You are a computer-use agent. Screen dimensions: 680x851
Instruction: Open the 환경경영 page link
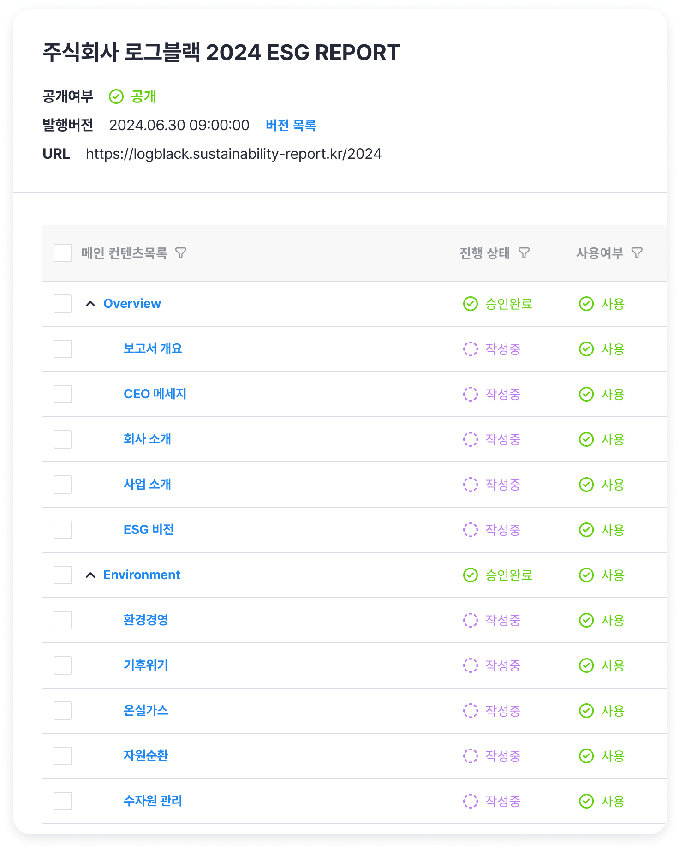146,620
